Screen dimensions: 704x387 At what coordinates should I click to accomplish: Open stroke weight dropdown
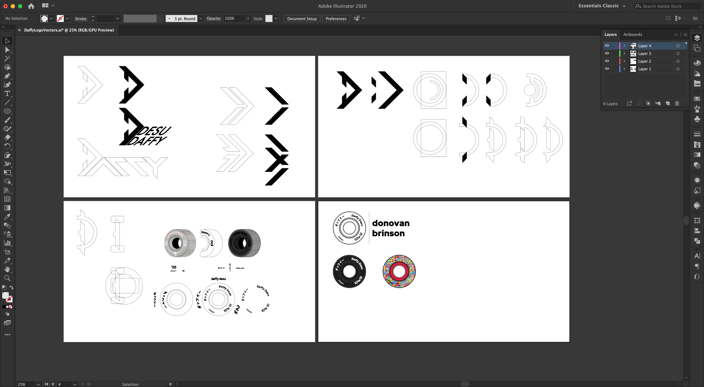point(118,19)
